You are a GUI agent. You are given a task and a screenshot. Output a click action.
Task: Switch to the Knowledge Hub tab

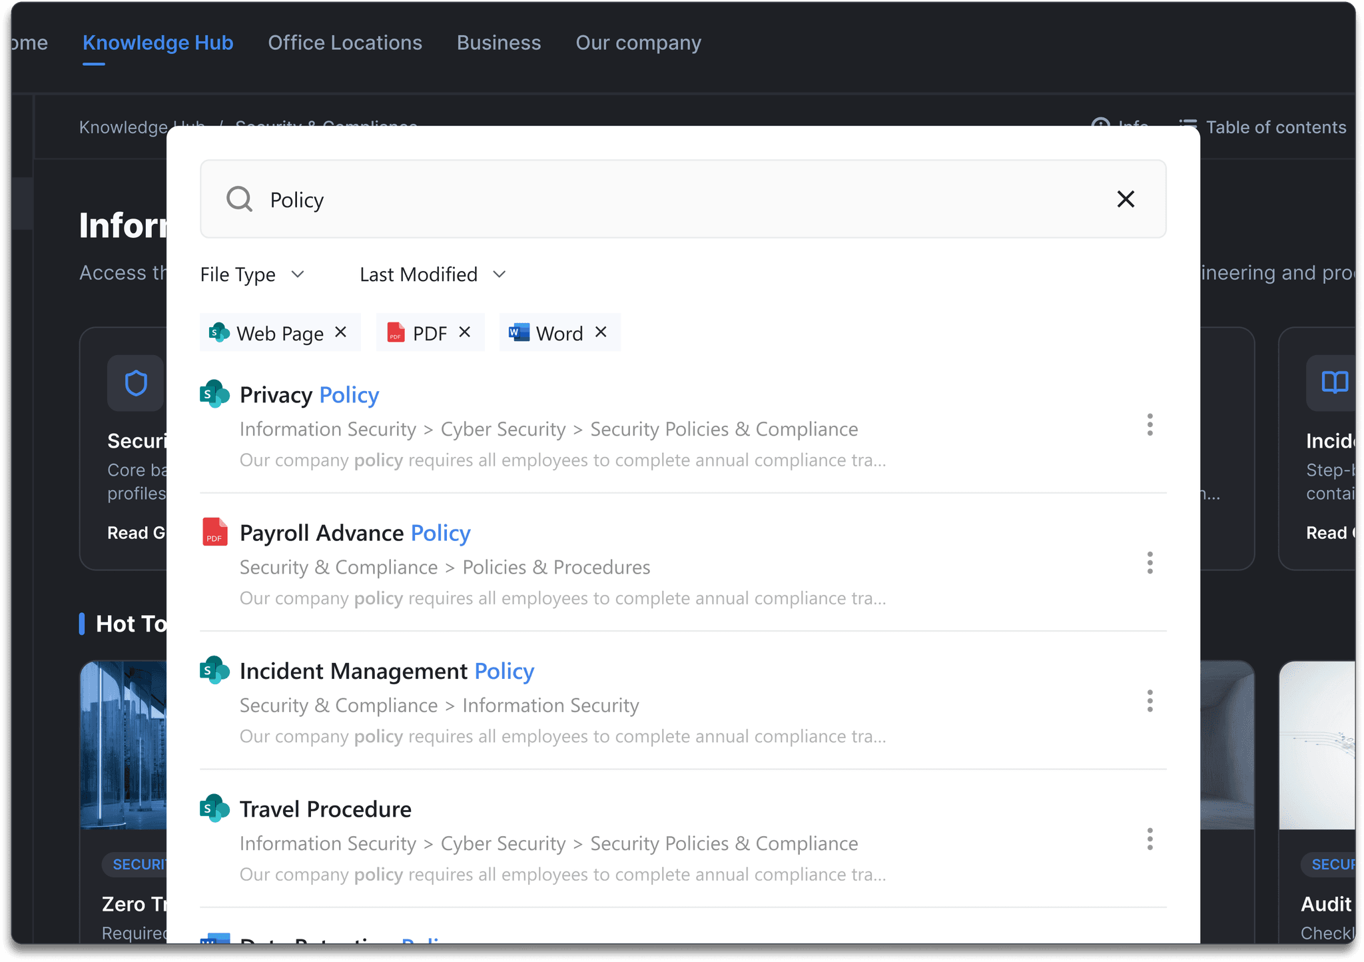coord(158,43)
